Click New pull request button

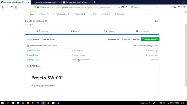pyautogui.click(x=49, y=39)
